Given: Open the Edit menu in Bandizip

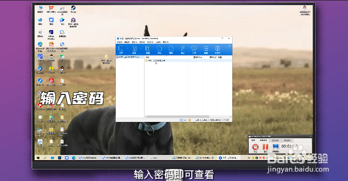Looking at the screenshot, I should coord(127,42).
